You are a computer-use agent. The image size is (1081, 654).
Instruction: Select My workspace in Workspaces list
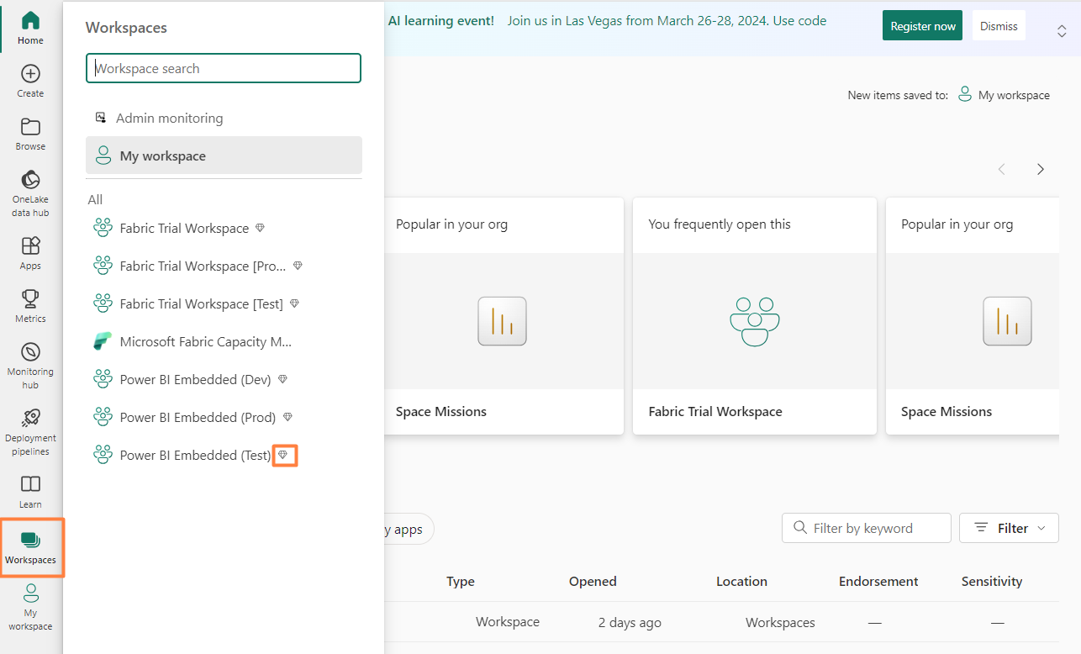pyautogui.click(x=224, y=156)
